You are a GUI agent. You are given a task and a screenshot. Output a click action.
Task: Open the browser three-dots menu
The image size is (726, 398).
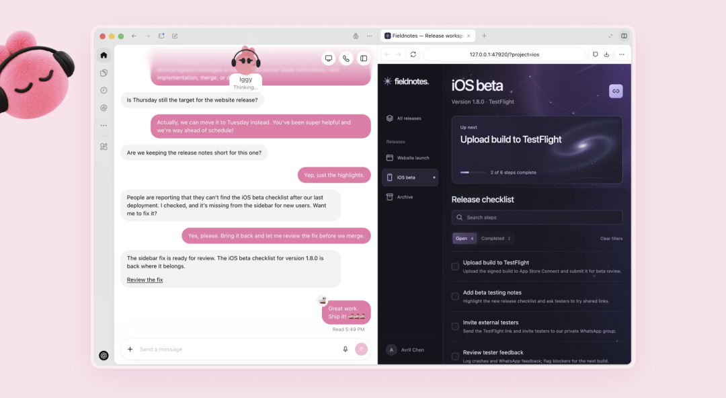(x=622, y=54)
